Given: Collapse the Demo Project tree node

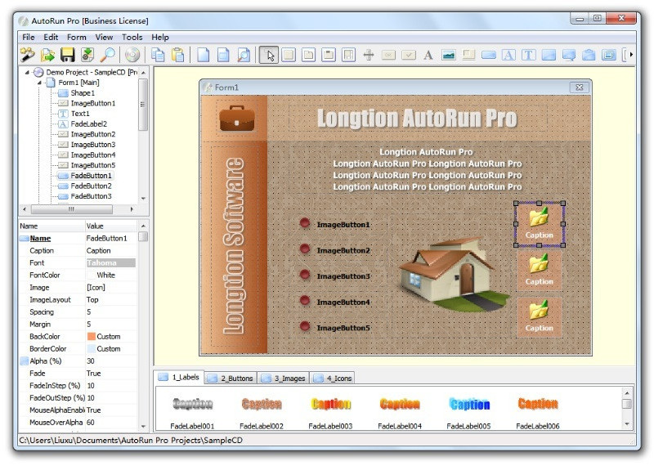Looking at the screenshot, I should coord(27,73).
